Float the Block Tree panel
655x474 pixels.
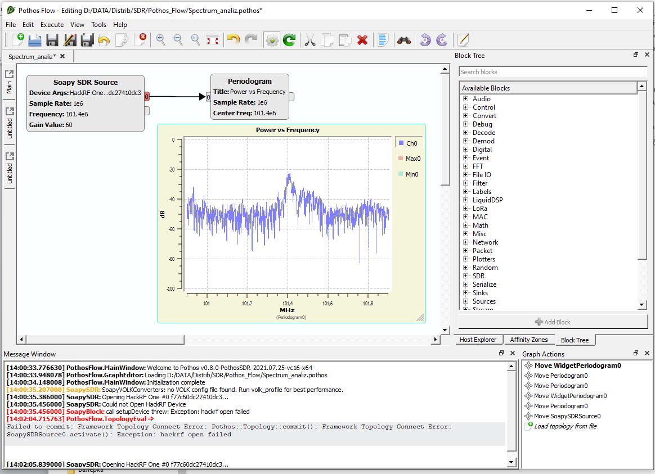(x=636, y=55)
